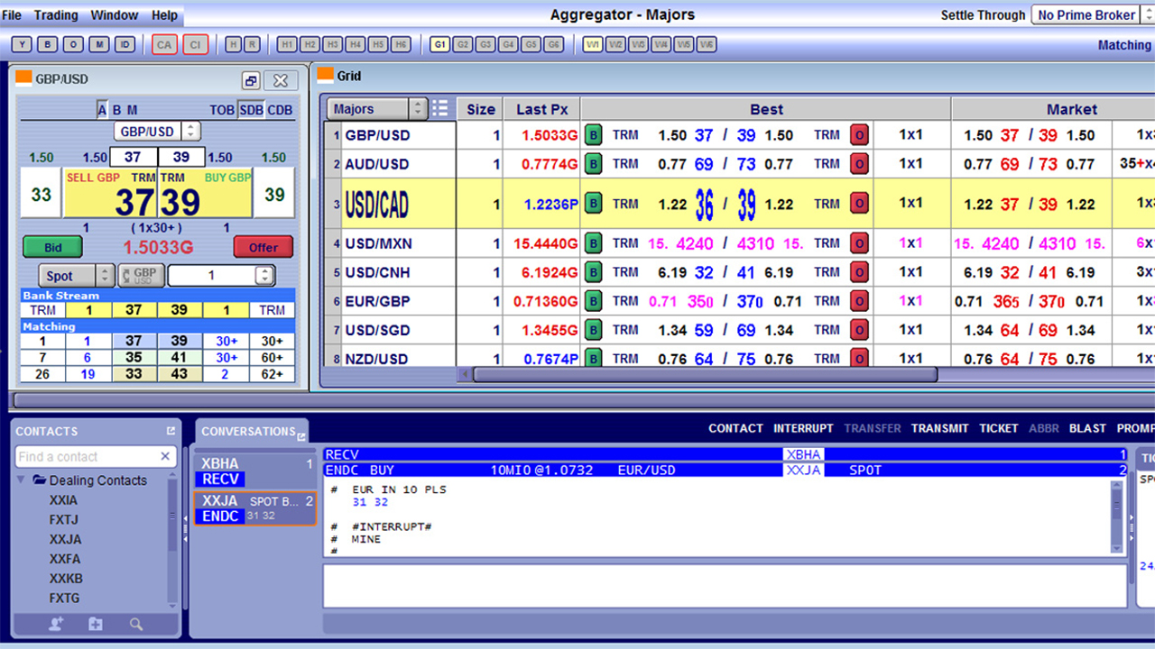Open the Spot tenor dropdown
Screen dimensions: 1155x649
coord(77,276)
